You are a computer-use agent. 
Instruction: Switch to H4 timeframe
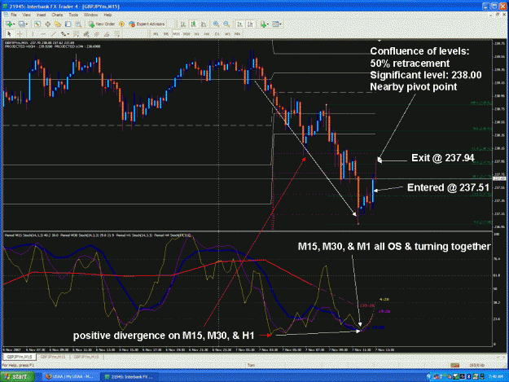click(207, 33)
